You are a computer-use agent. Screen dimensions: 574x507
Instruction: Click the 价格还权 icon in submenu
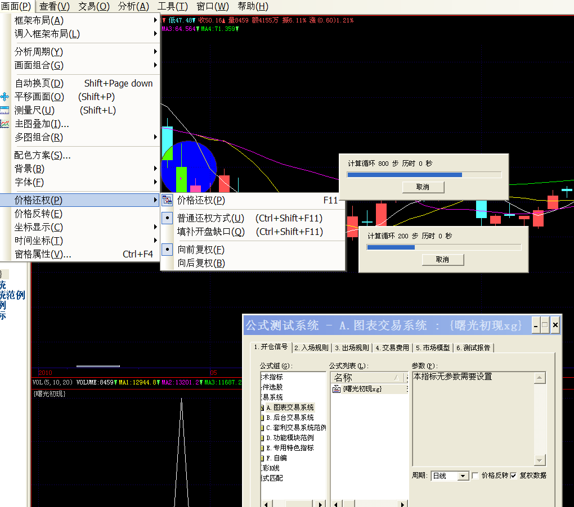pos(167,200)
